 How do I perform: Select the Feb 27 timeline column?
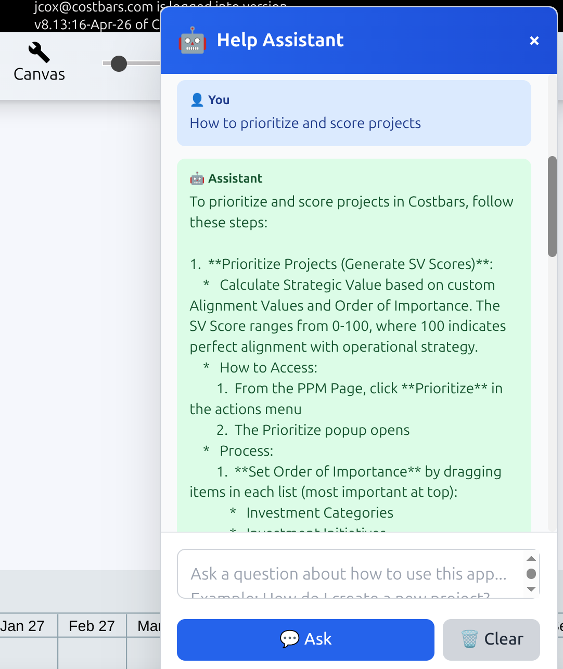[x=92, y=626]
